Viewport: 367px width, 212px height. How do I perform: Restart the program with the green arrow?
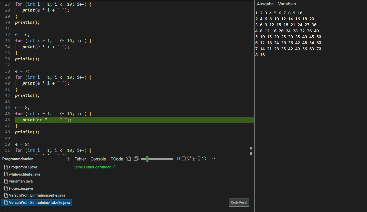204,159
